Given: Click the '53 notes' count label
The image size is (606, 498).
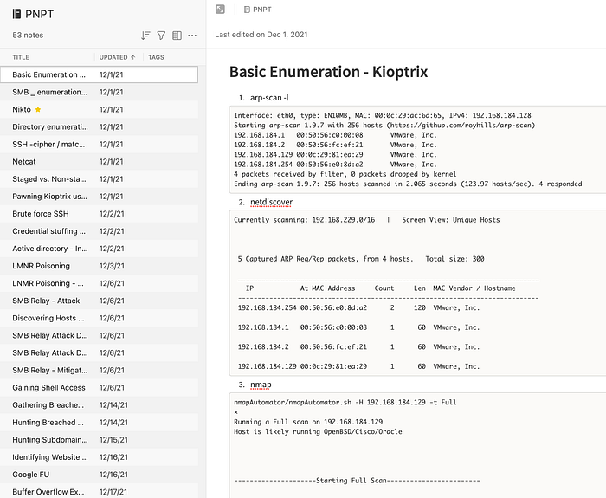Looking at the screenshot, I should point(28,36).
